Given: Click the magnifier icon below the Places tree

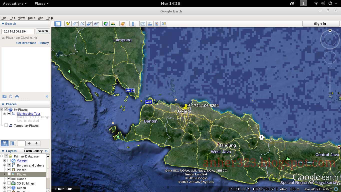Looking at the screenshot, I should click(x=5, y=143).
